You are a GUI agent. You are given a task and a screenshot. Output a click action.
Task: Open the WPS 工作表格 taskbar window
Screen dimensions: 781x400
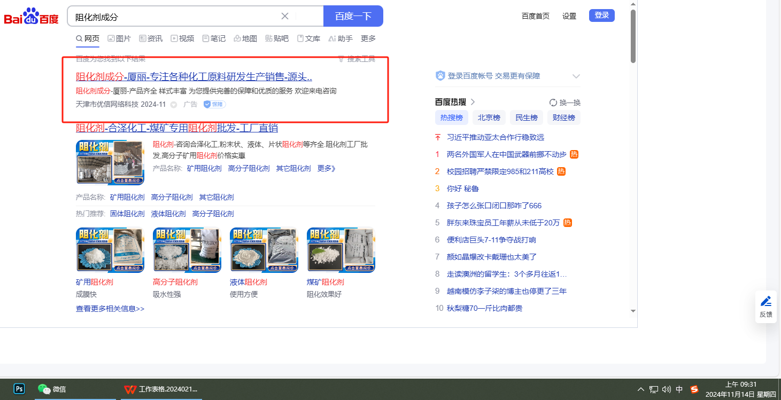tap(160, 389)
